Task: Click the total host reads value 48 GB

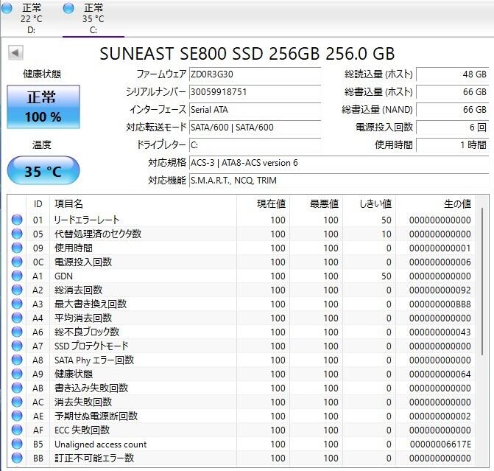Action: click(453, 74)
